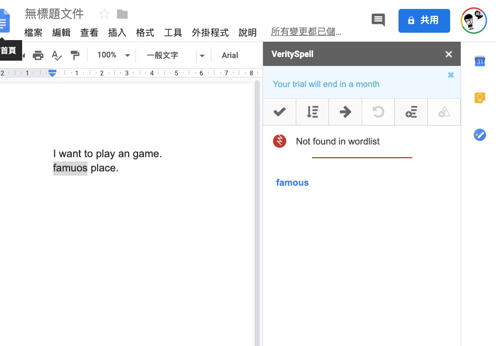The image size is (496, 346).
Task: Open Google Tasks from the side panel
Action: [x=480, y=134]
